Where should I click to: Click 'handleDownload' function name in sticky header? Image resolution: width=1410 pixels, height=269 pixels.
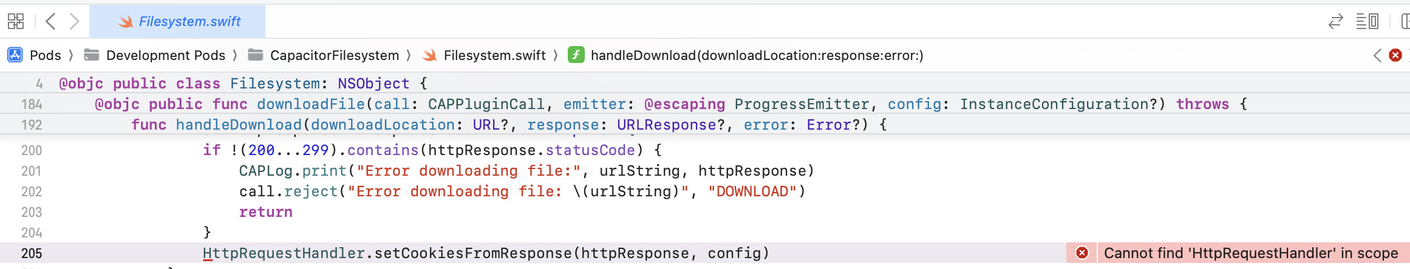(239, 125)
